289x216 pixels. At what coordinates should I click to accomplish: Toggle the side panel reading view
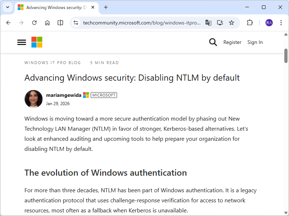point(60,23)
